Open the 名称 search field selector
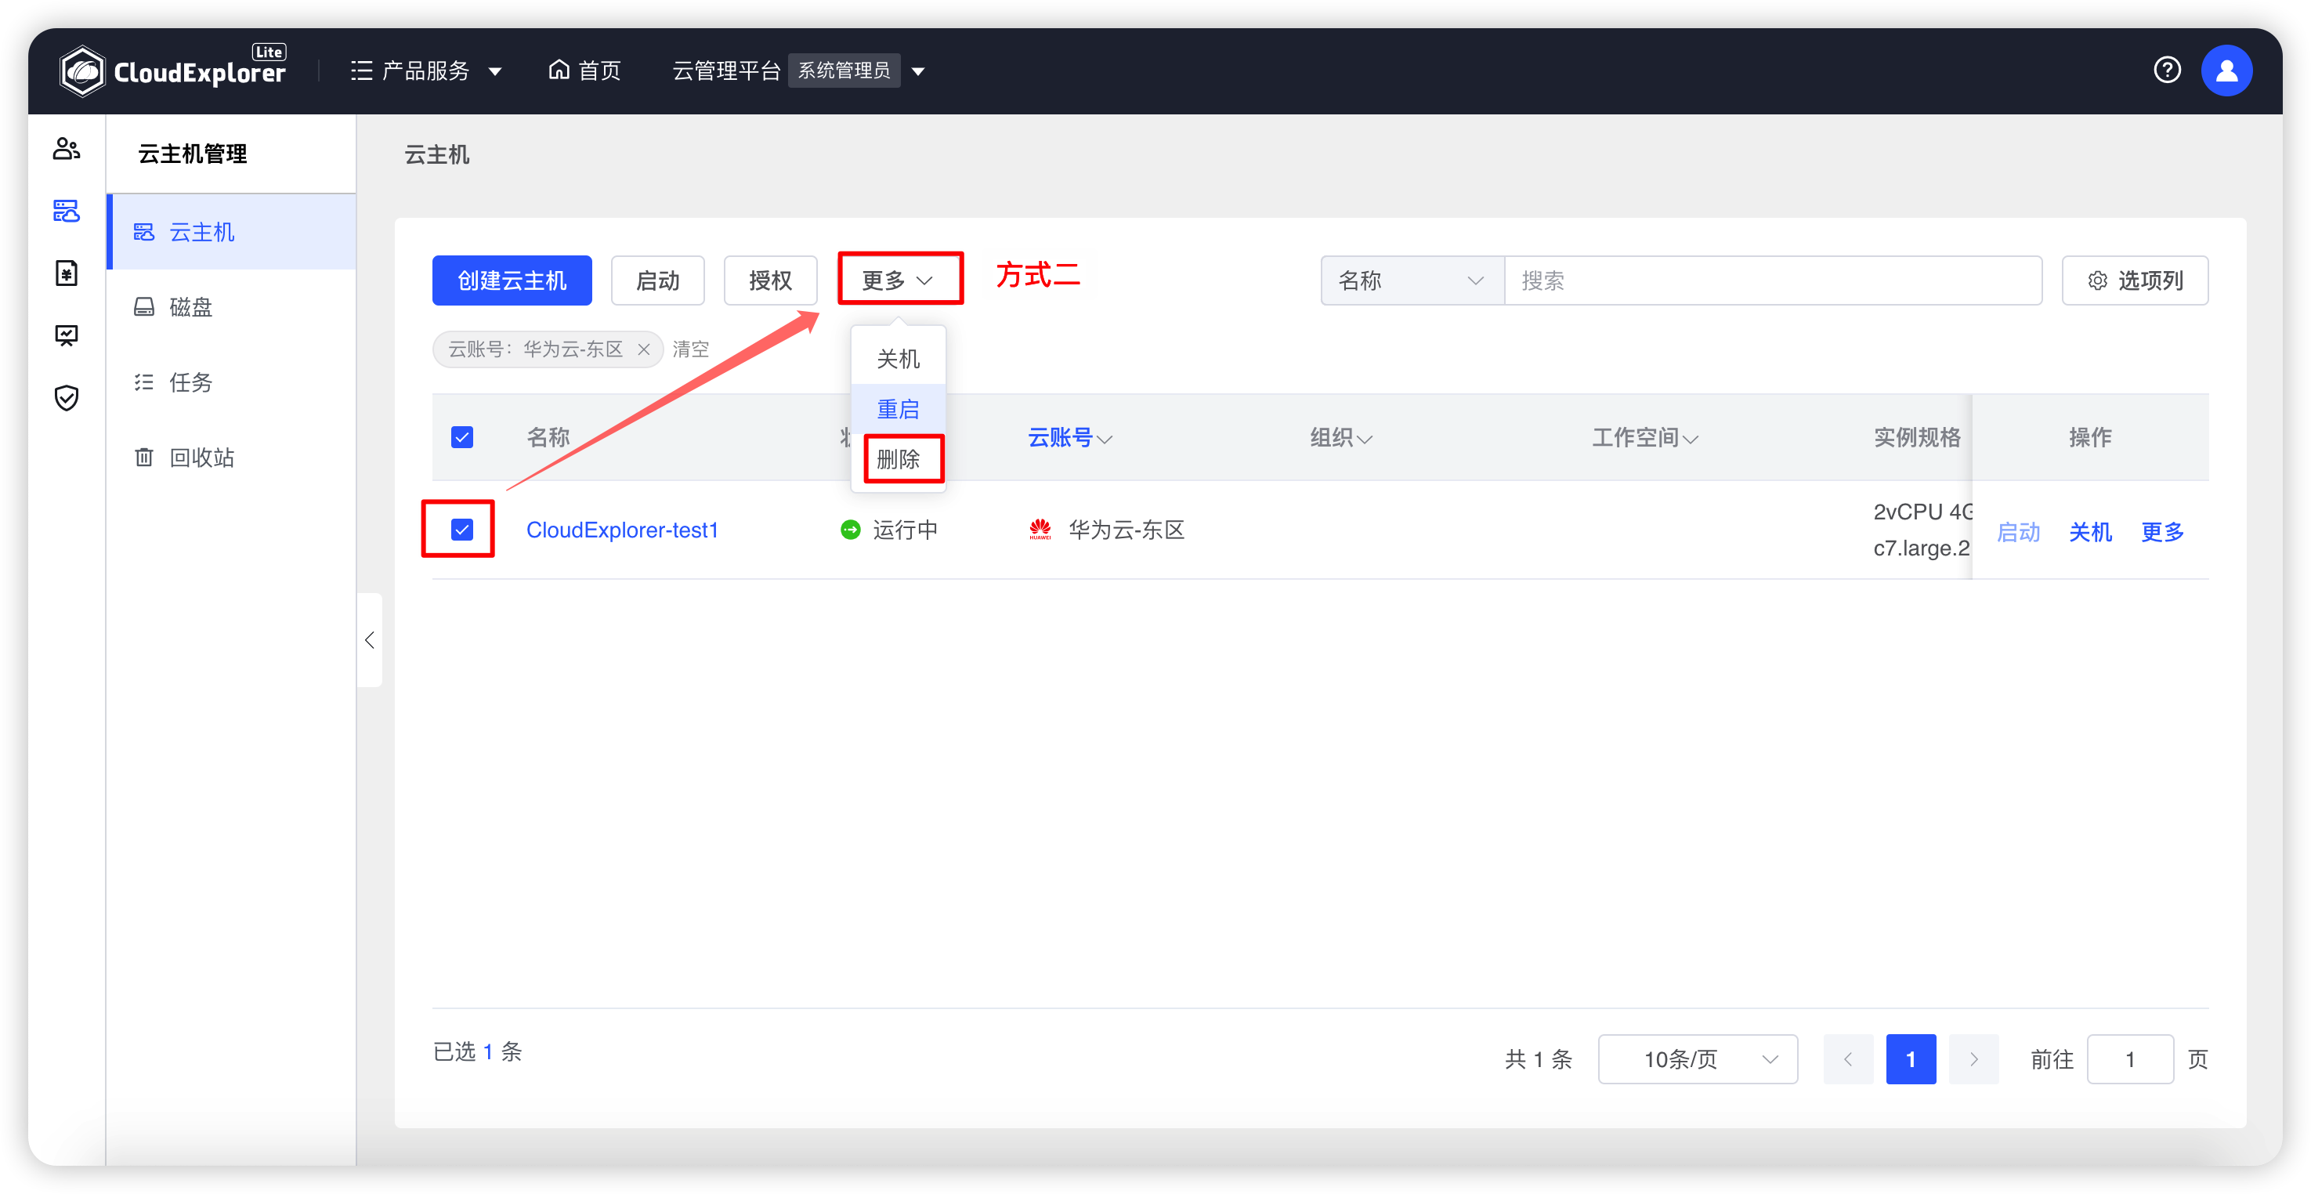Screen dimensions: 2311x1194 (x=1411, y=280)
